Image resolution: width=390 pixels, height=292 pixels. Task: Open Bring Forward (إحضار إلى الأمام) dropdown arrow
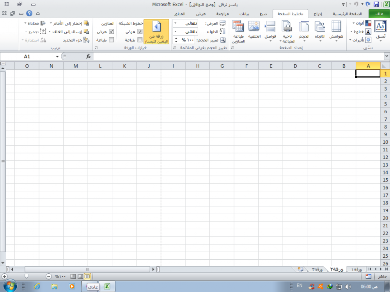click(51, 23)
